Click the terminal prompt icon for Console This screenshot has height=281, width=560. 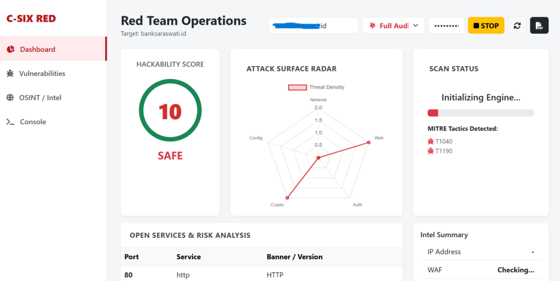click(x=10, y=122)
